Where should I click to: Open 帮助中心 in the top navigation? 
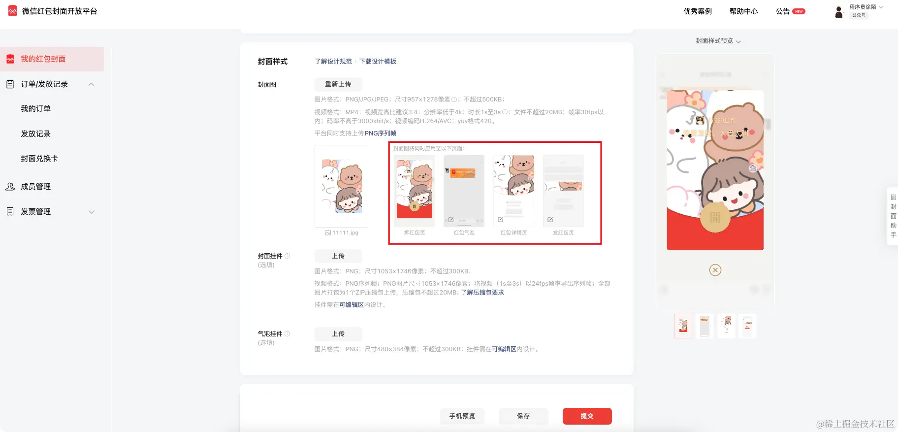tap(743, 11)
